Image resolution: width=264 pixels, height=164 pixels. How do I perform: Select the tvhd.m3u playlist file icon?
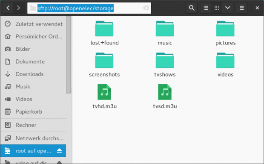tap(104, 92)
